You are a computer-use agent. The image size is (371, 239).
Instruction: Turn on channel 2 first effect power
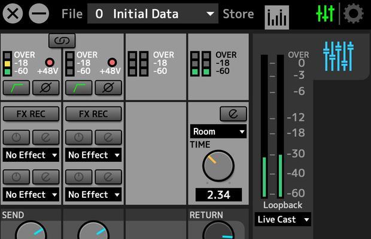pyautogui.click(x=79, y=137)
